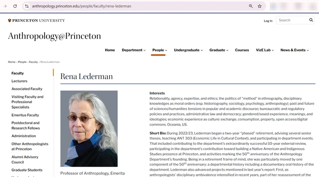Open Emeritus Faculty in the sidebar
319x177 pixels.
pos(25,115)
